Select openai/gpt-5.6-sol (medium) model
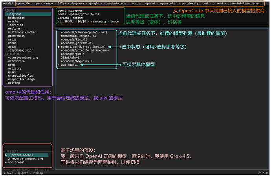 [x=83, y=47]
